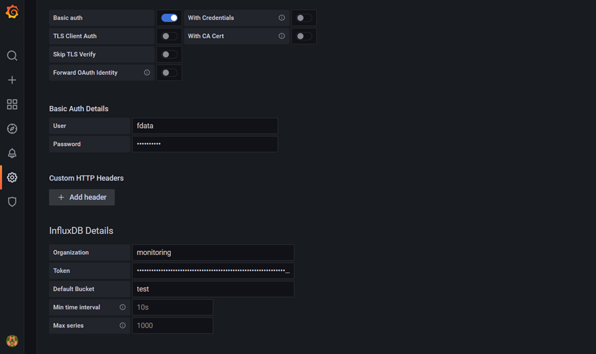Enable the Skip TLS Verify toggle

pos(169,54)
